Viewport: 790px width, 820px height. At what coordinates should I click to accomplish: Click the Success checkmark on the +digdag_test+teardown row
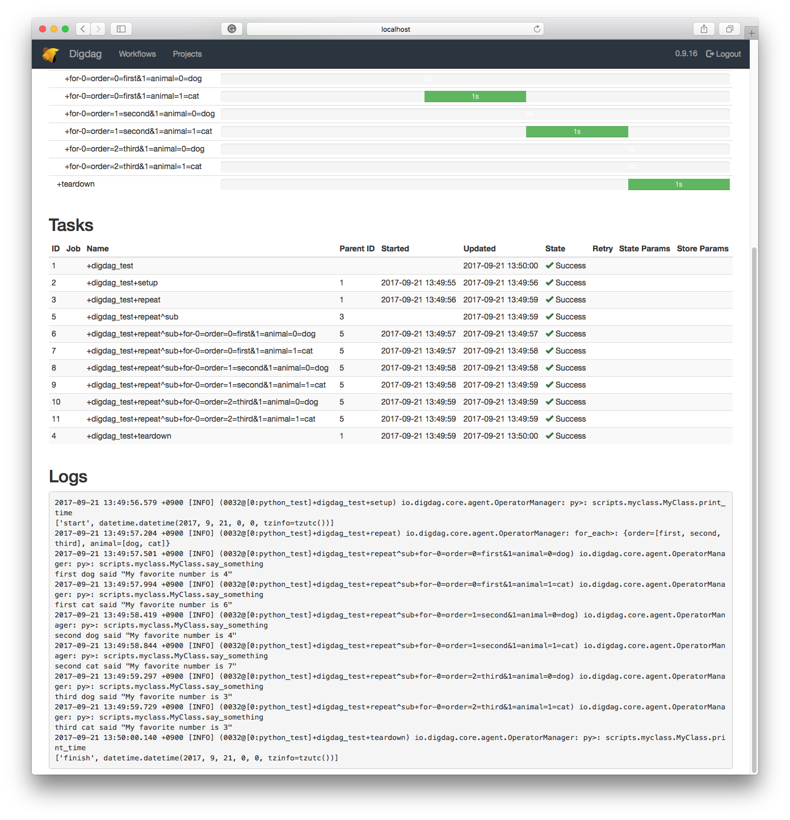coord(549,436)
